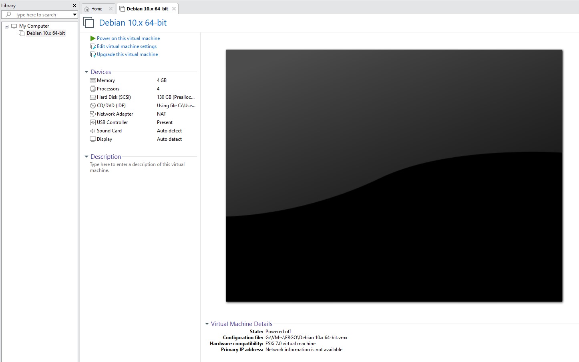Click the Debian VM icon in library tree
This screenshot has width=579, height=362.
pyautogui.click(x=22, y=33)
